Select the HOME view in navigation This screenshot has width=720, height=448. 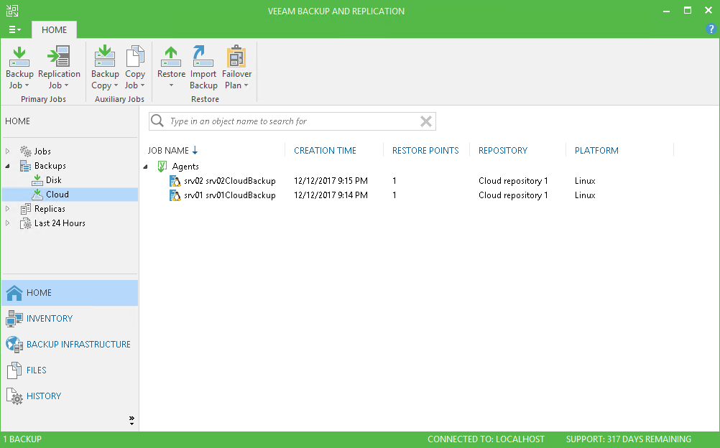pyautogui.click(x=70, y=293)
